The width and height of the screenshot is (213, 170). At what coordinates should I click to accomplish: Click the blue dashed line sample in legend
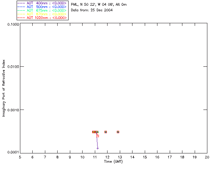click(21, 7)
